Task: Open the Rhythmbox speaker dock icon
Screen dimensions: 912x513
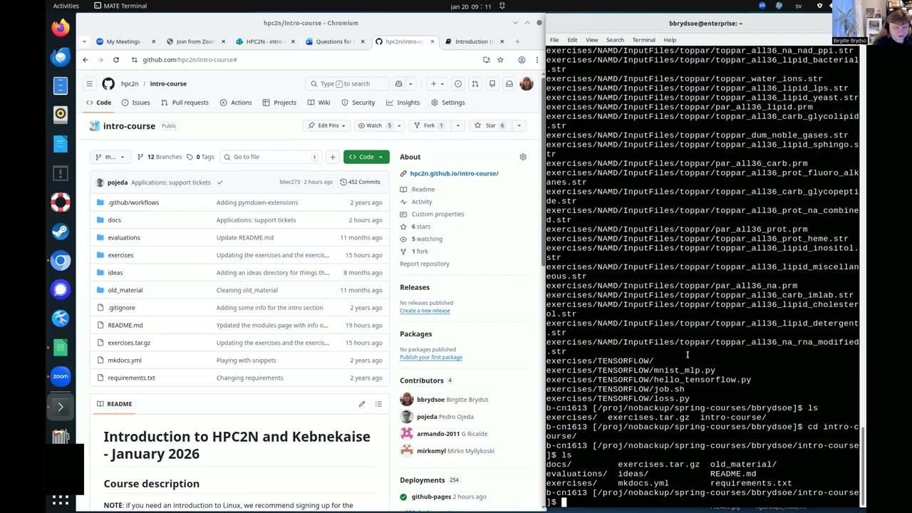Action: (61, 114)
